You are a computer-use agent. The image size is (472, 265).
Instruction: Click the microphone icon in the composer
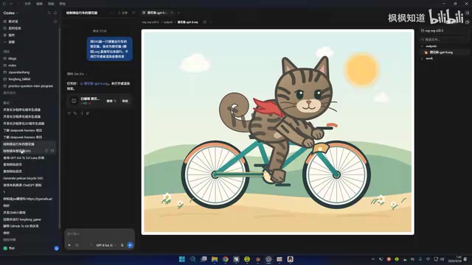(x=122, y=245)
